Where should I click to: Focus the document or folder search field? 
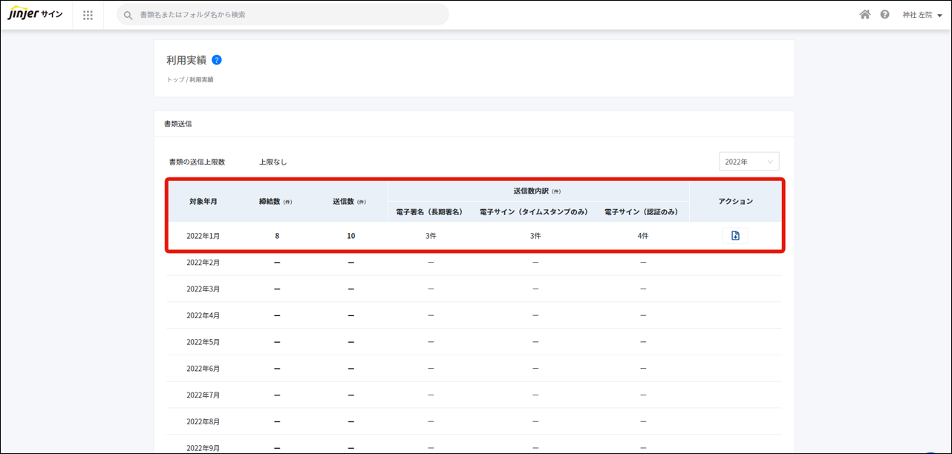tap(290, 15)
